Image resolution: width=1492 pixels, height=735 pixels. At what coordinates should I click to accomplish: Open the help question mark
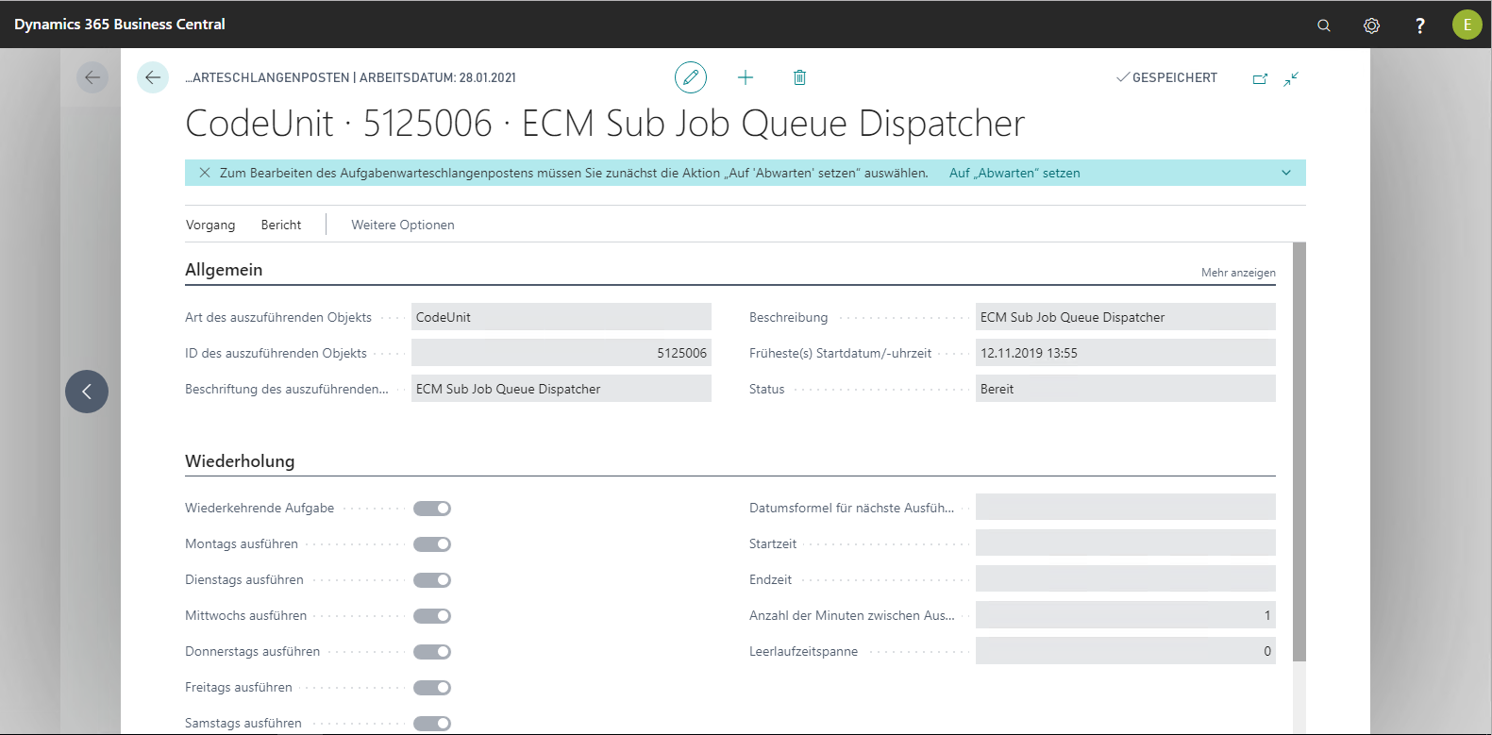[x=1419, y=25]
